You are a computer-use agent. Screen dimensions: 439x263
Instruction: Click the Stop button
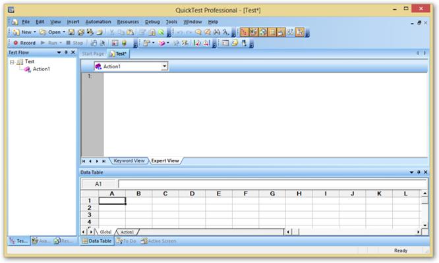pos(74,43)
